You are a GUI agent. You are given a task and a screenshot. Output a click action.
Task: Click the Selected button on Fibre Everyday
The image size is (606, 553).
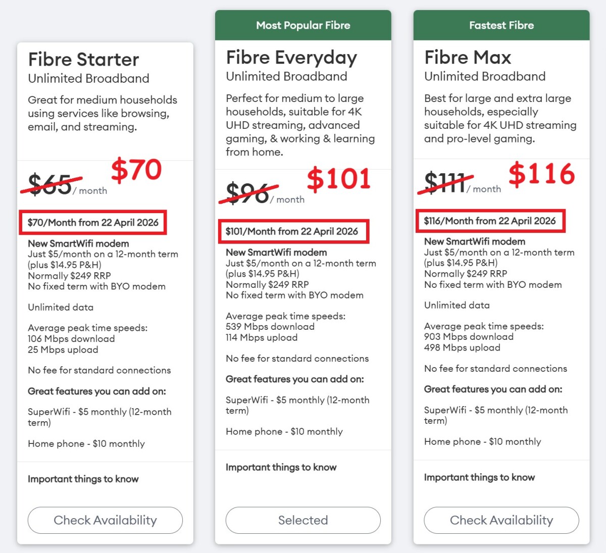[x=303, y=520]
